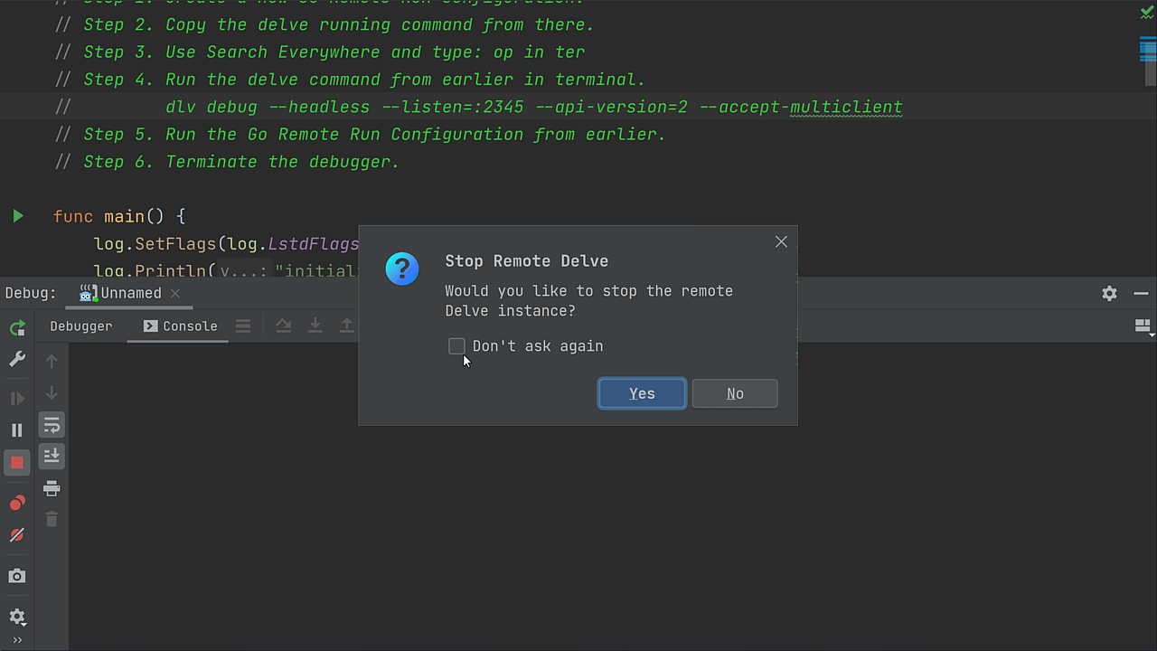Screen dimensions: 1157x651
Task: Close the Unnamed debug tab
Action: [x=174, y=293]
